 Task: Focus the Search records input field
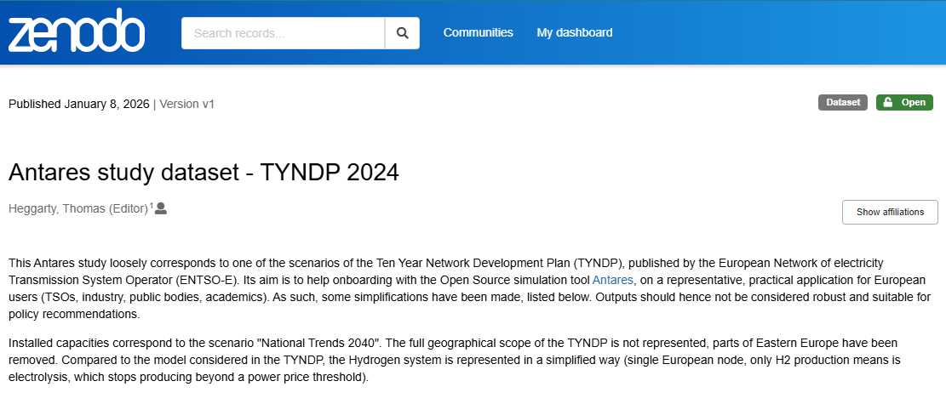284,33
